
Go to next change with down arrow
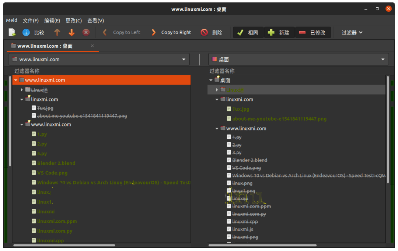[x=71, y=32]
